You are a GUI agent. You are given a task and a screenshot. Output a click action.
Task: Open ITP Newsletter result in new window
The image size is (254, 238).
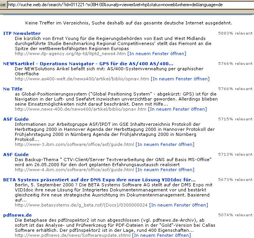[x=157, y=54]
